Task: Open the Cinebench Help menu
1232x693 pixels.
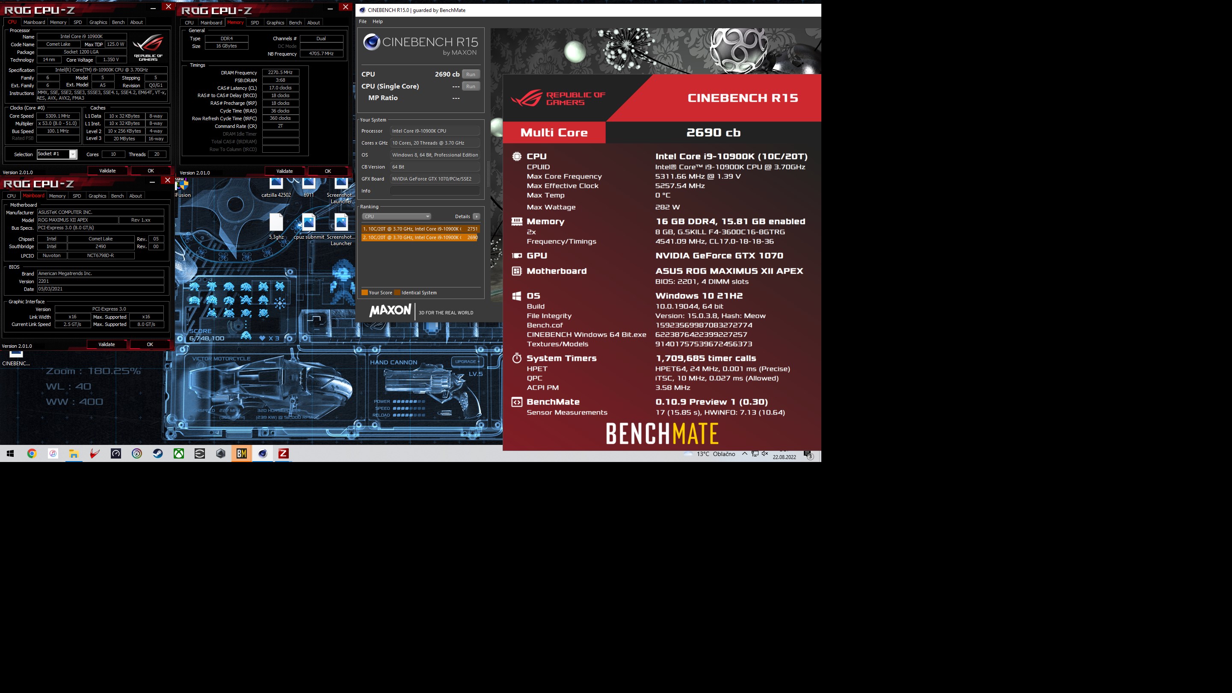Action: tap(377, 21)
